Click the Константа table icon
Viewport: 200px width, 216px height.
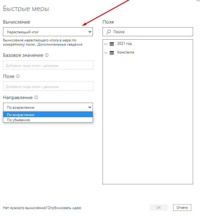point(112,53)
